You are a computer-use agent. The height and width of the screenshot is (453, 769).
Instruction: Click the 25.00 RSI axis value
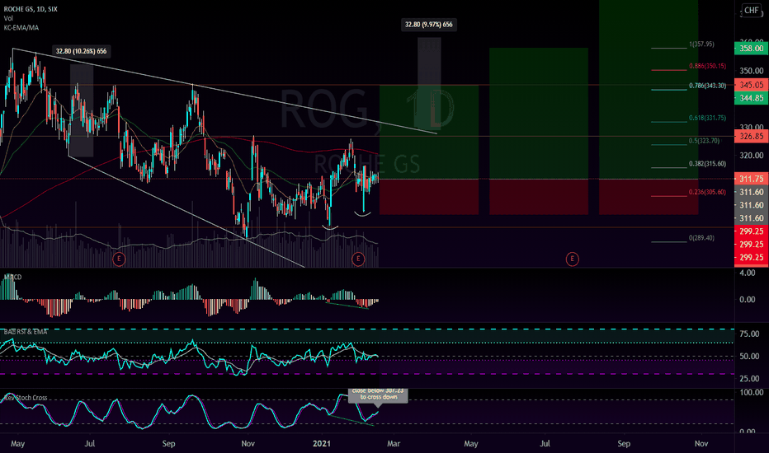click(x=749, y=378)
